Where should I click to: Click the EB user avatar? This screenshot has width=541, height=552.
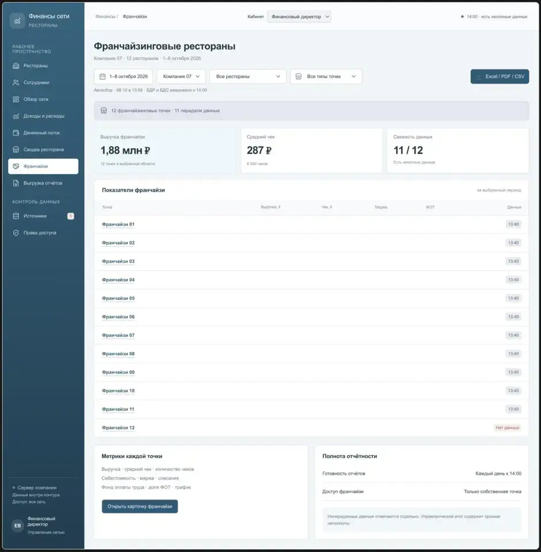18,526
